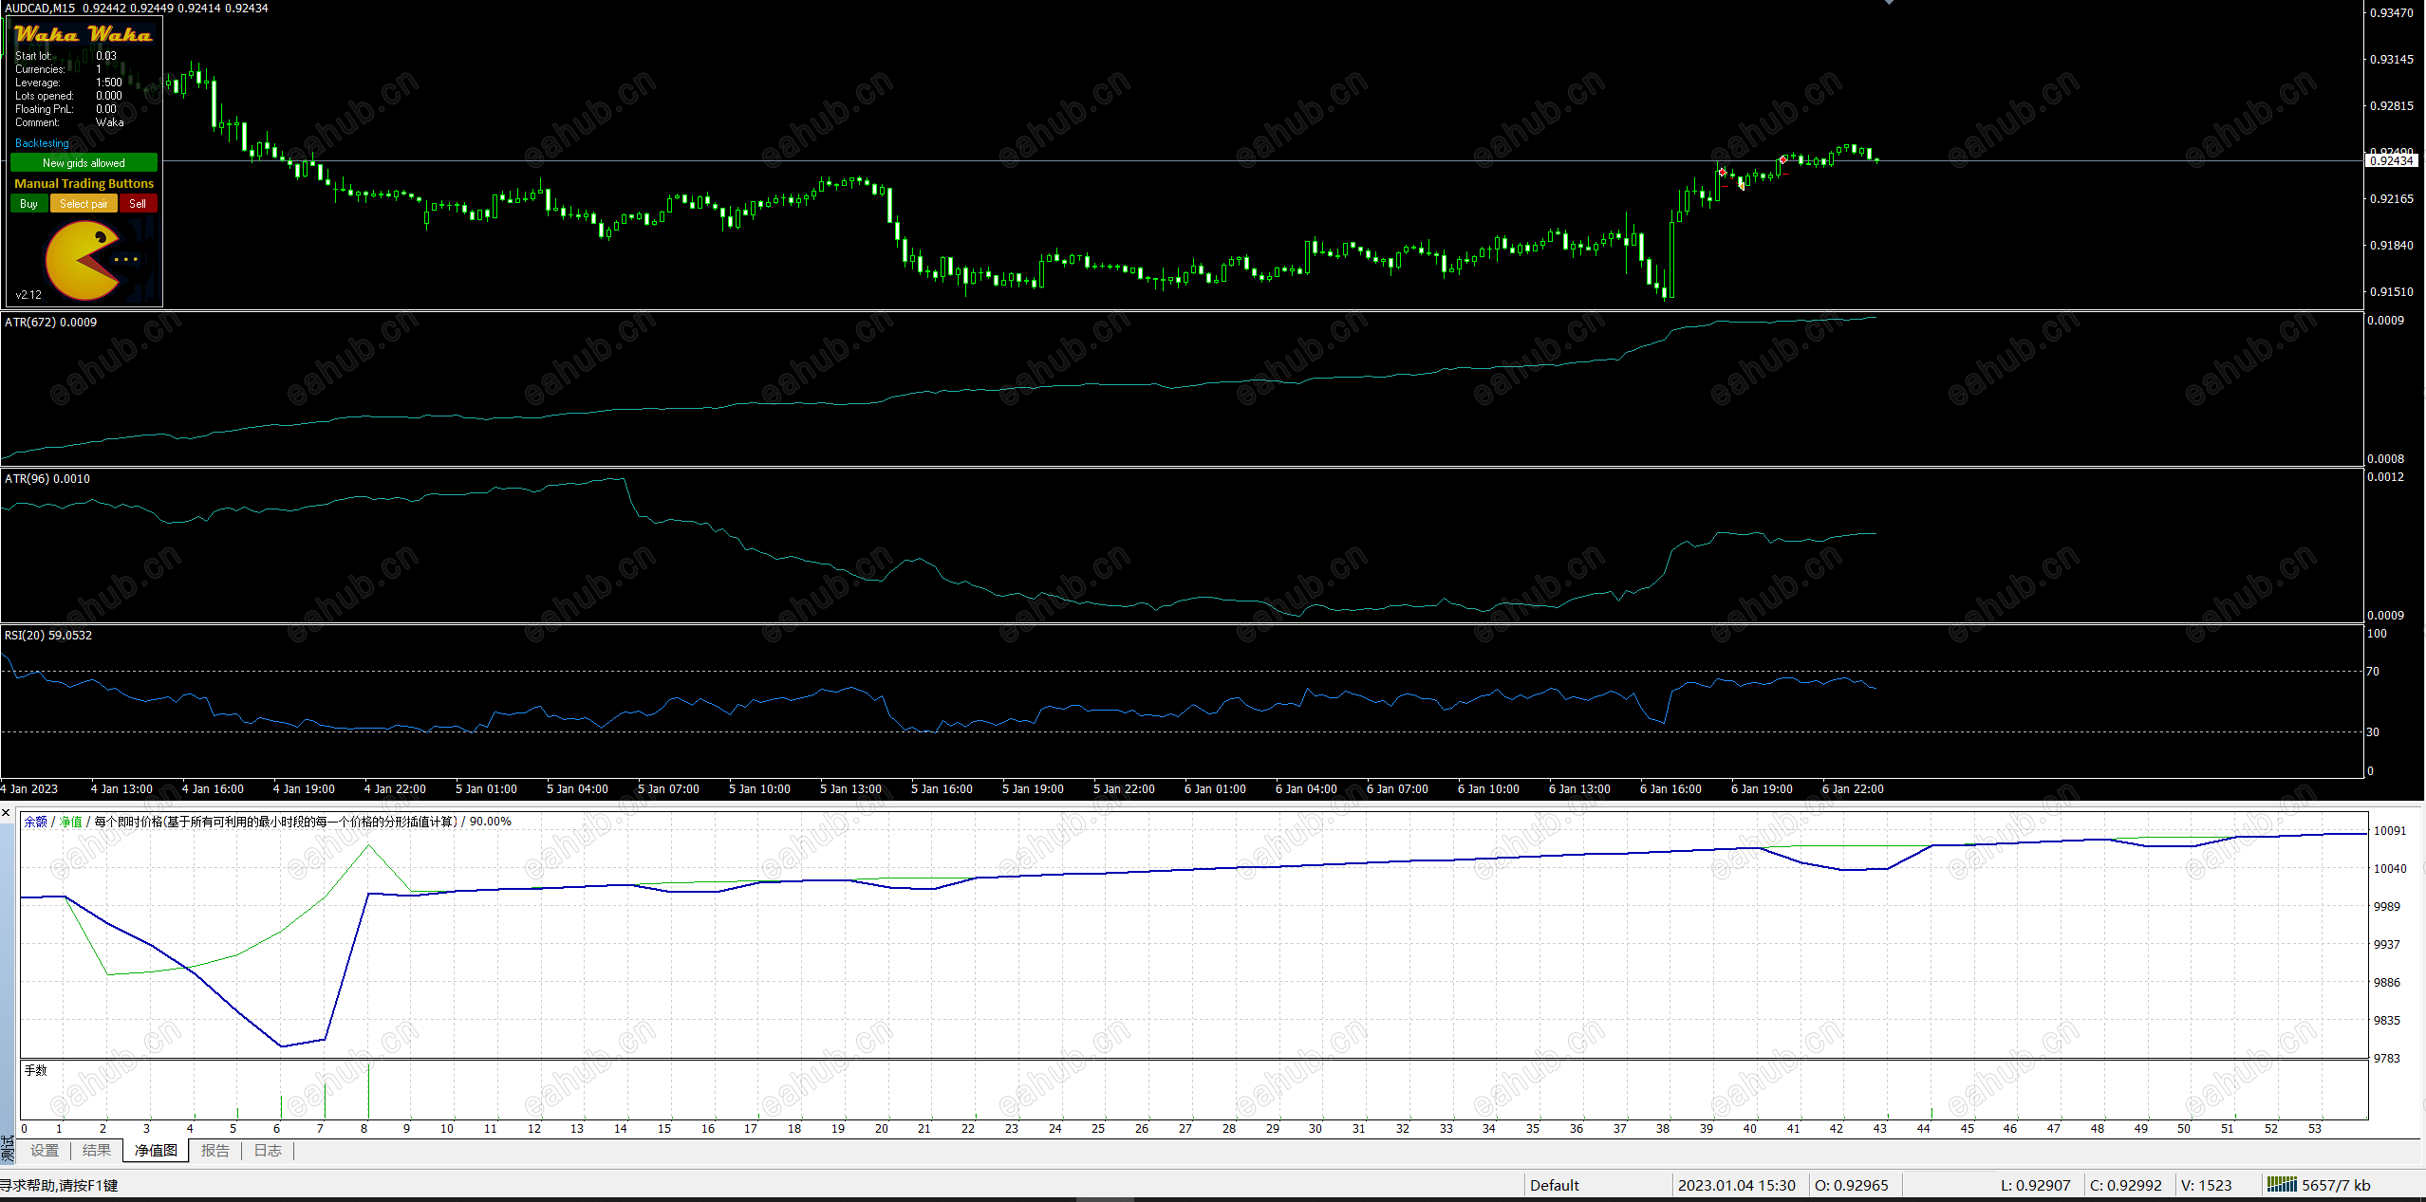Click the Default profile in status bar
2426x1202 pixels.
[x=1554, y=1185]
